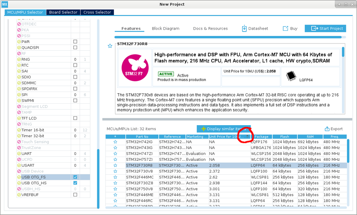Star the STM32H757ZI row
The height and width of the screenshot is (215, 357).
click(115, 159)
